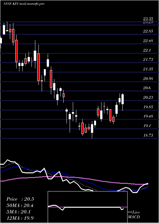The height and width of the screenshot is (223, 159).
Task: Click the 22.85 price axis label
Action: pos(148,31)
